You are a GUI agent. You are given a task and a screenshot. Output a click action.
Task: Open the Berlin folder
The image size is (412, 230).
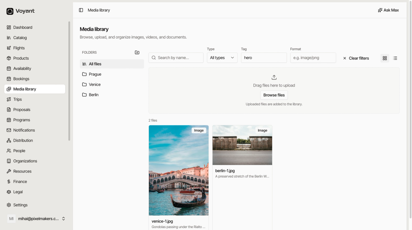pyautogui.click(x=112, y=95)
